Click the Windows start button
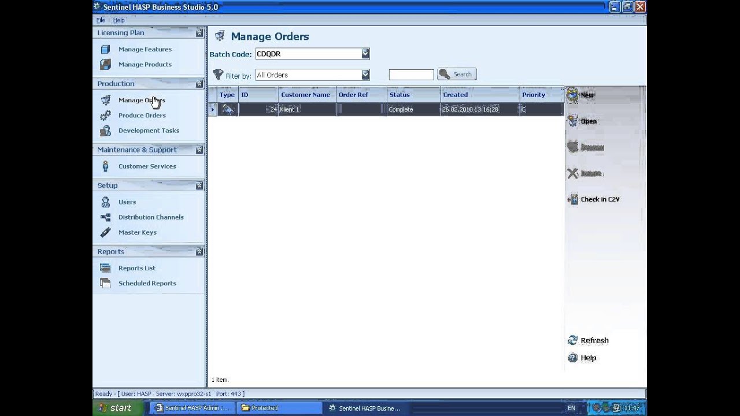Image resolution: width=740 pixels, height=416 pixels. [116, 408]
